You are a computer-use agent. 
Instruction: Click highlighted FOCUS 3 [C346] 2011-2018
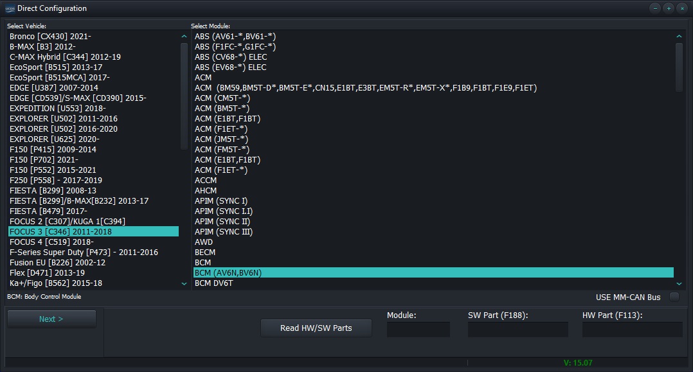point(94,231)
